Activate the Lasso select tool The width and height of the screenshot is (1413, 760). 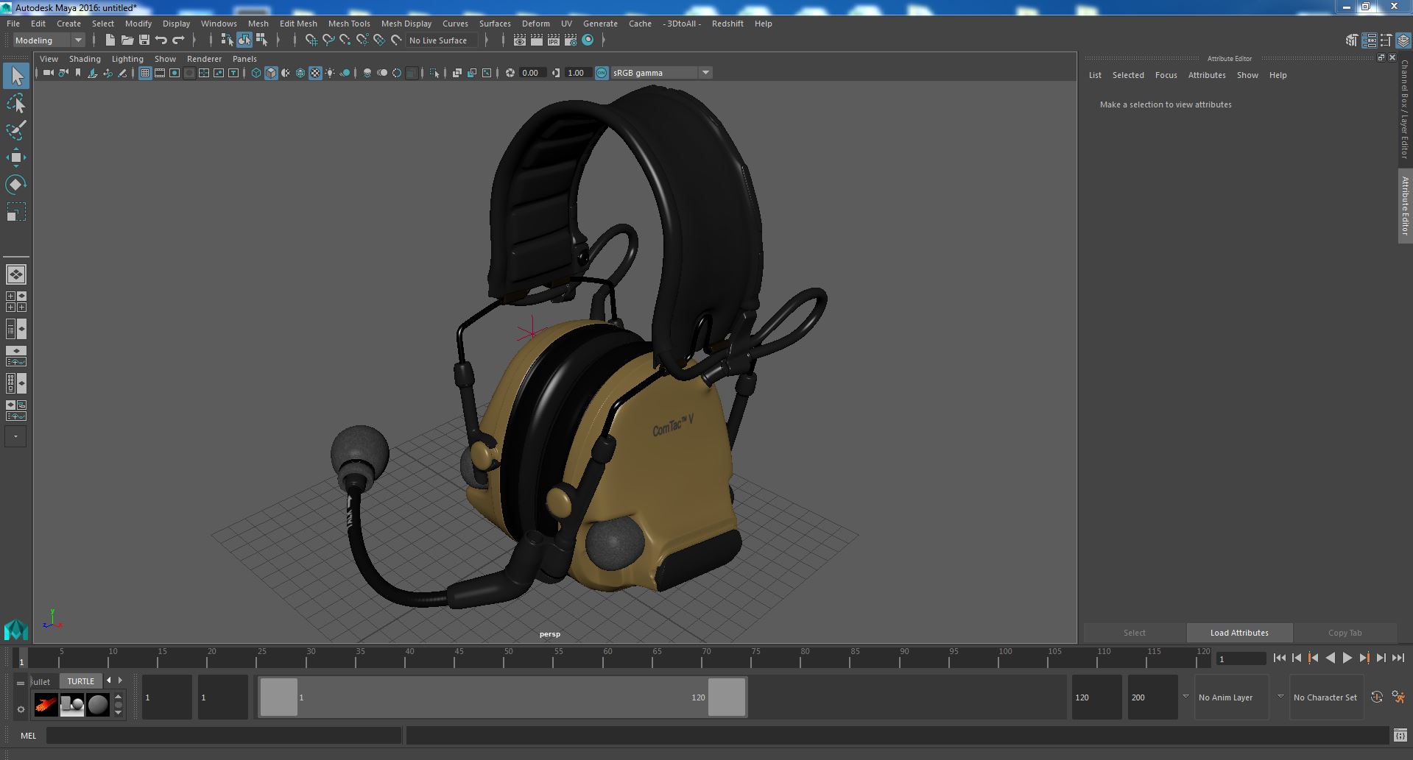(16, 103)
